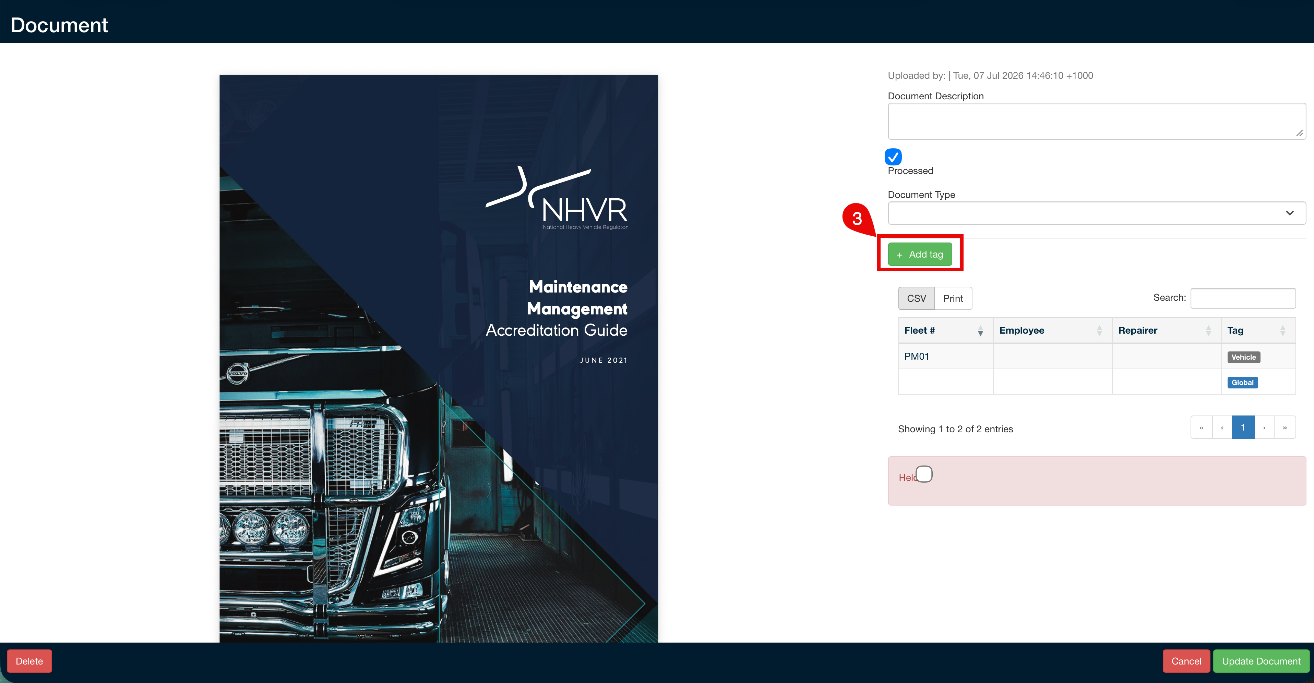The height and width of the screenshot is (683, 1314).
Task: Open the Document Type dropdown
Action: coord(1097,213)
